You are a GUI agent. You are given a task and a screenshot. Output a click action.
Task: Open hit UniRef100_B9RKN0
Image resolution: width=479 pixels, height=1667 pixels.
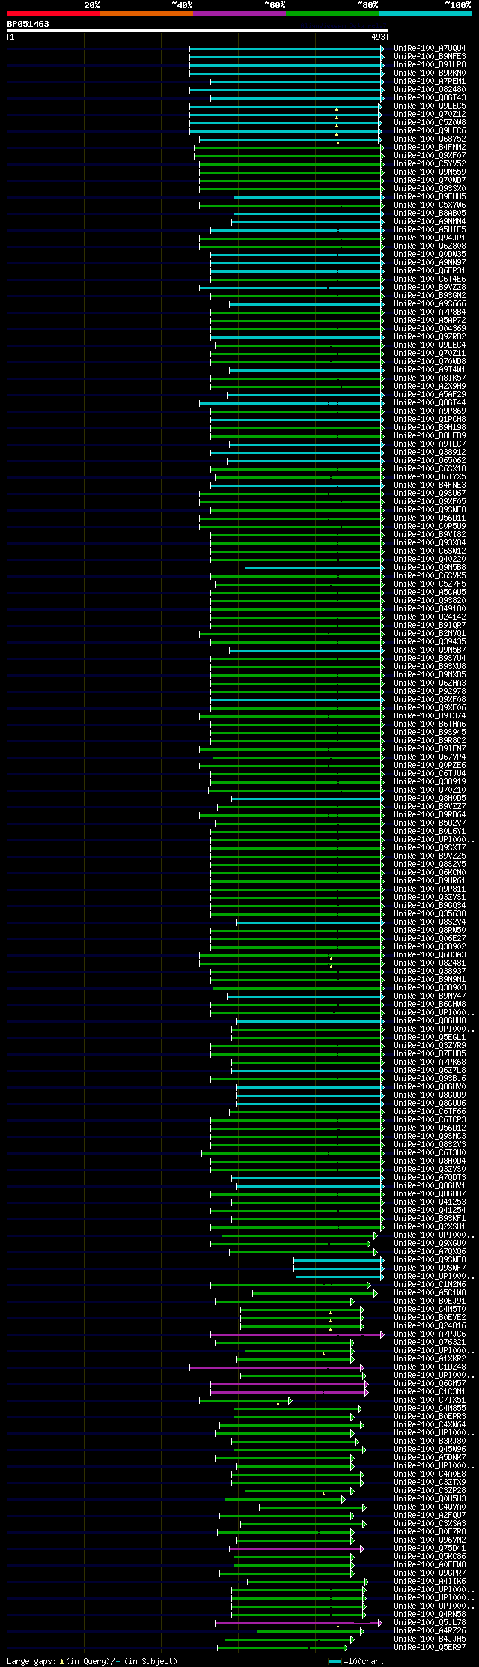click(430, 73)
